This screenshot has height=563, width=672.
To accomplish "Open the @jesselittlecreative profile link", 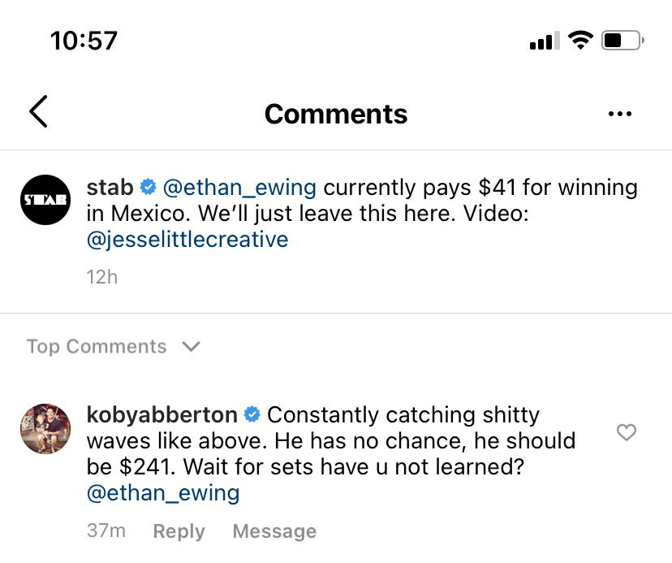I will [x=187, y=240].
